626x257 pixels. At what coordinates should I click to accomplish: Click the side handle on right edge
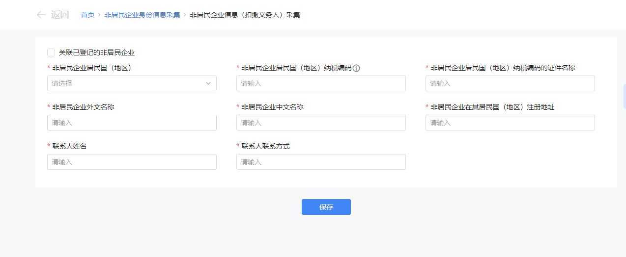[624, 96]
